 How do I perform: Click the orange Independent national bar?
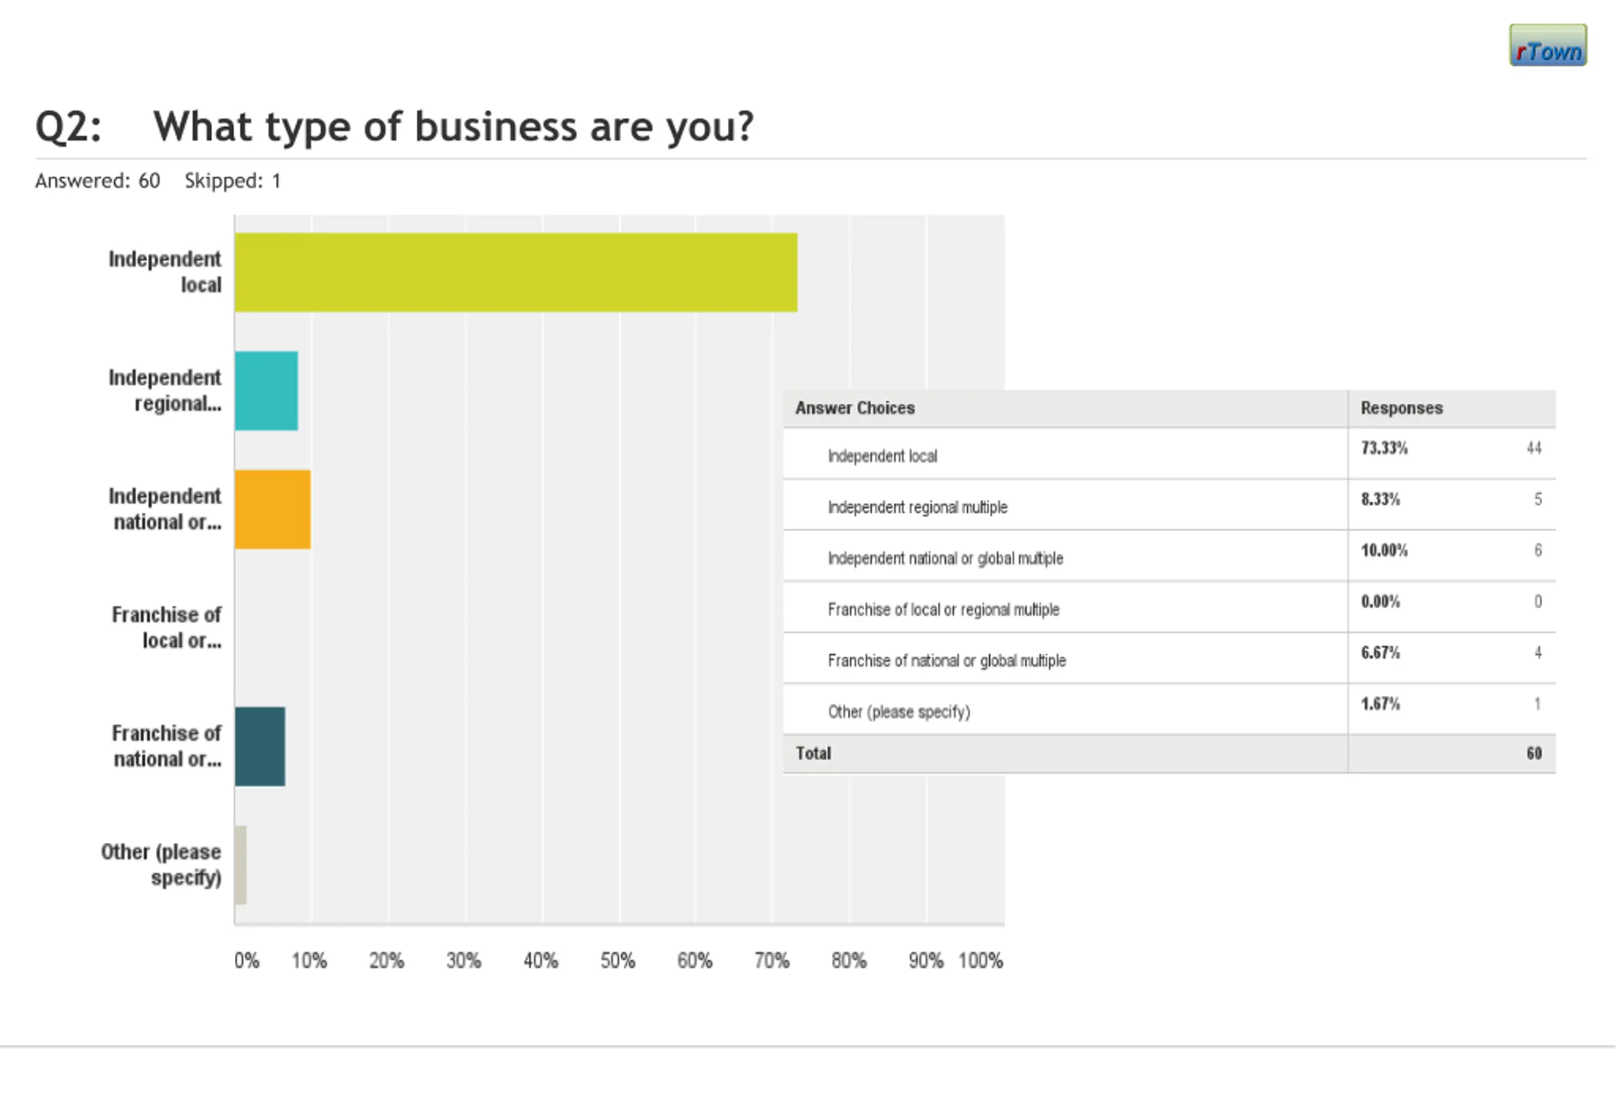[x=273, y=509]
